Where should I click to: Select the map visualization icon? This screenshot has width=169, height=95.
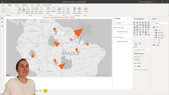click(x=134, y=30)
